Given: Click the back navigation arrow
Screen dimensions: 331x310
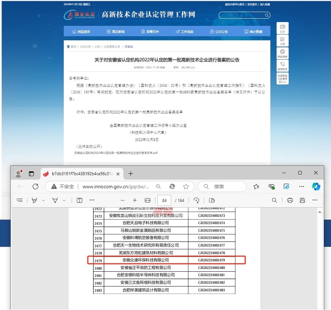Looking at the screenshot, I should click(x=20, y=186).
